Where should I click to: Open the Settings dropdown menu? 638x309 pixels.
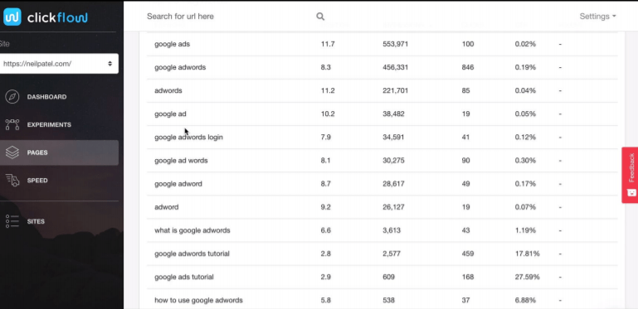pyautogui.click(x=597, y=17)
